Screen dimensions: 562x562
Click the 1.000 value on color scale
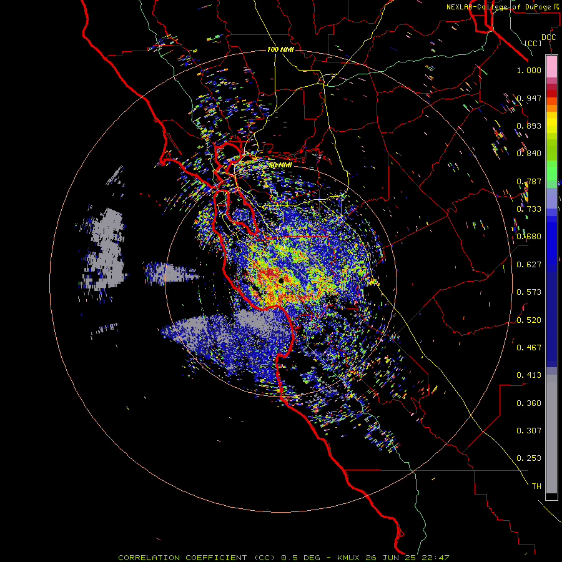pyautogui.click(x=529, y=70)
